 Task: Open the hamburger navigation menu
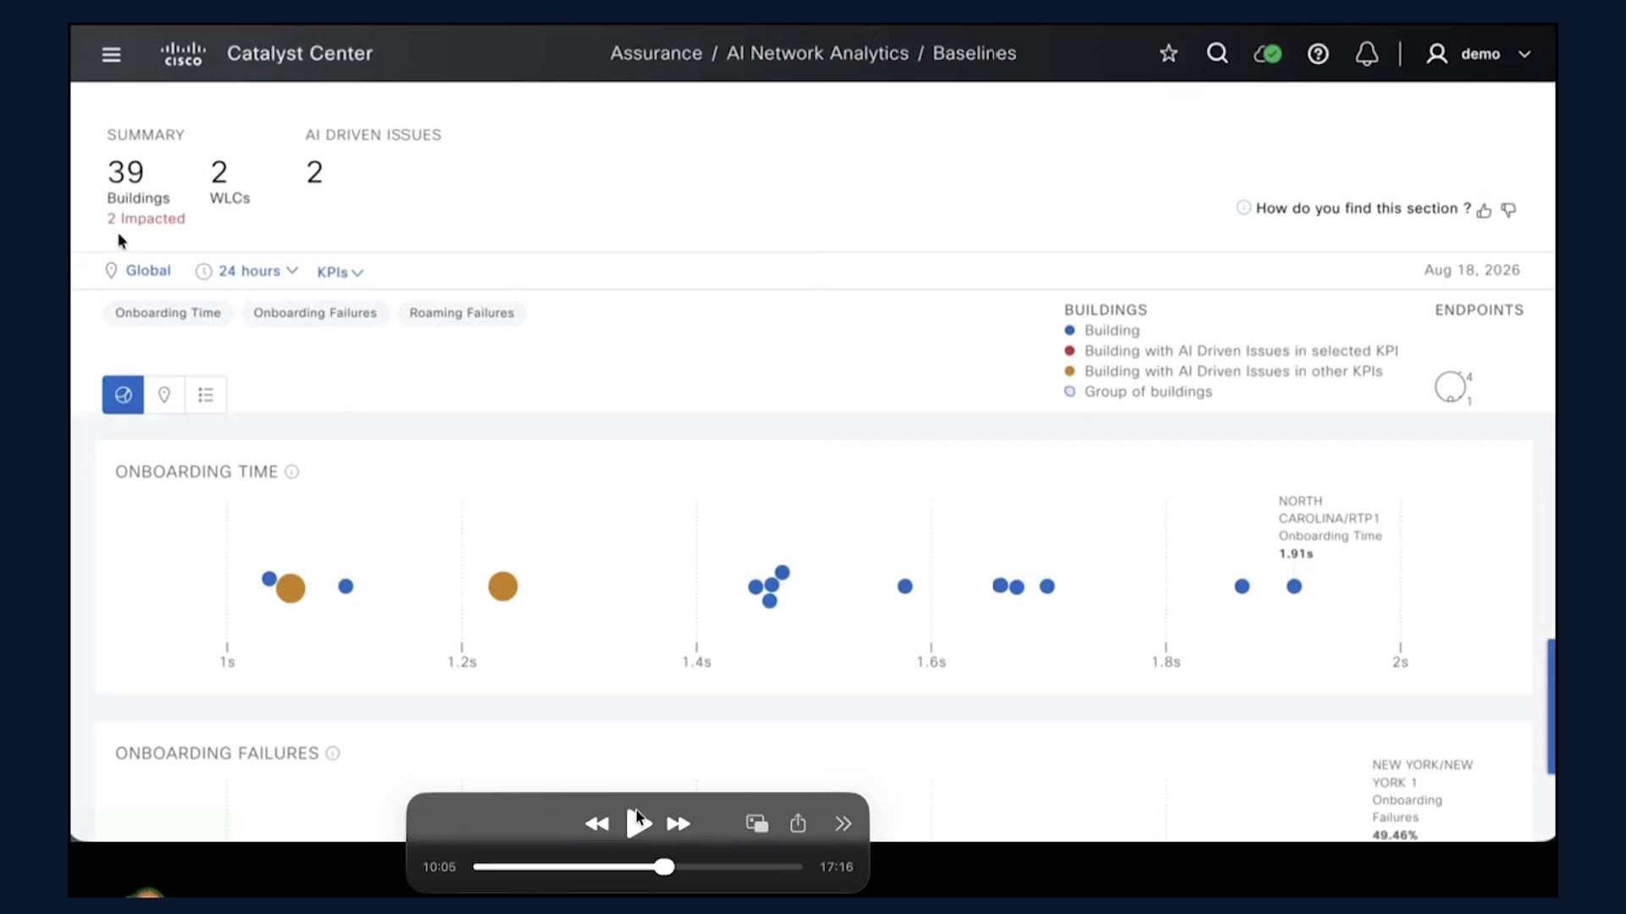(111, 54)
